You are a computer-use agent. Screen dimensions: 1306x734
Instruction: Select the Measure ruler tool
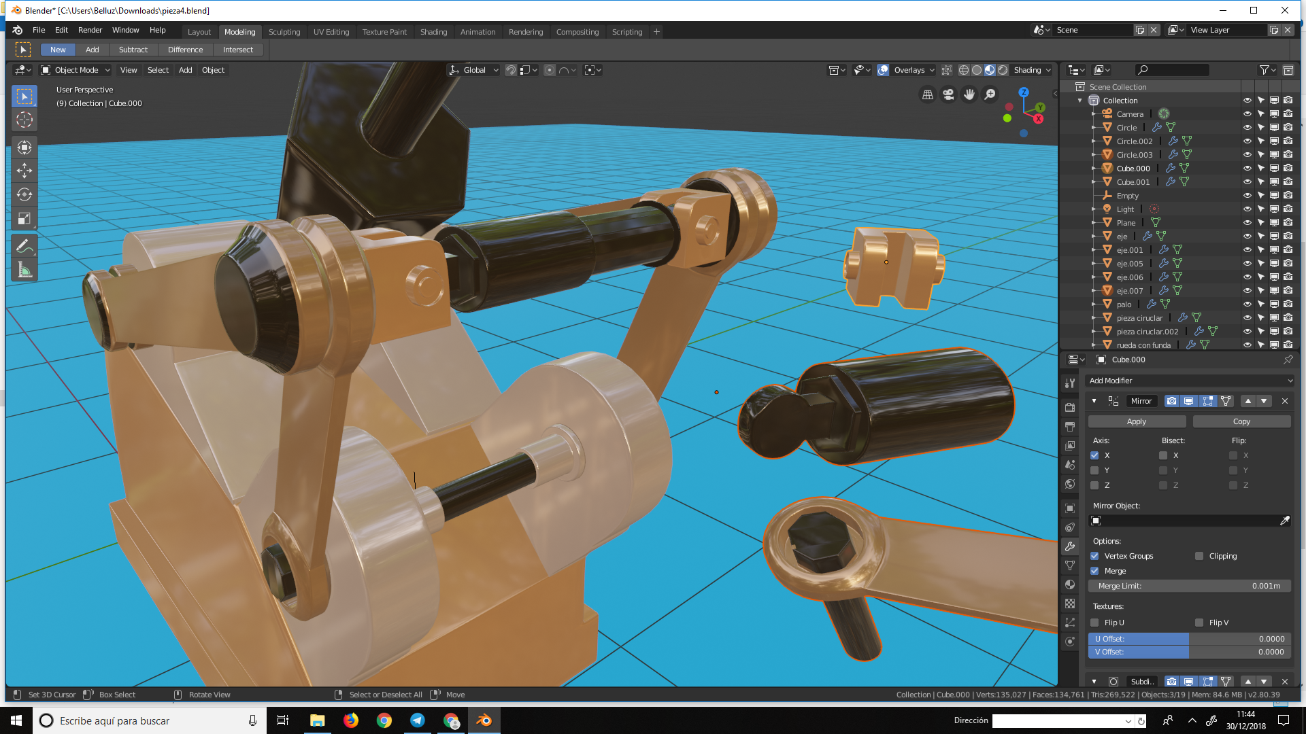click(24, 270)
